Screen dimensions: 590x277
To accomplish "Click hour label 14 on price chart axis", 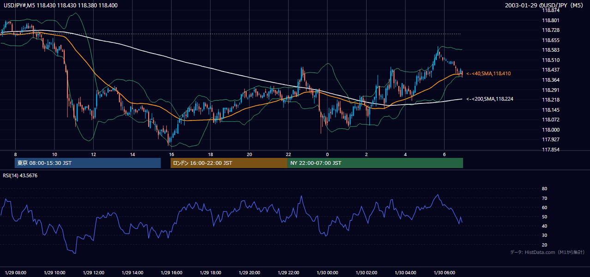I will tap(132, 154).
